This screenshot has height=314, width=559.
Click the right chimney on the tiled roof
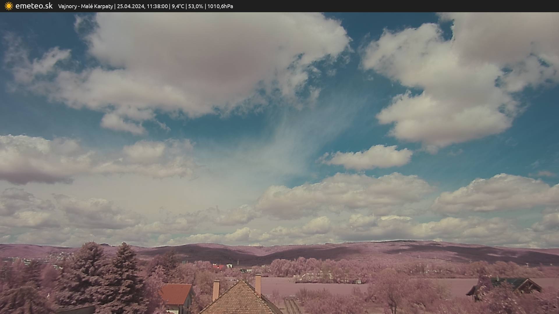click(258, 284)
